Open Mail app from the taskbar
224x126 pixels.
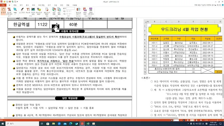(x=65, y=124)
